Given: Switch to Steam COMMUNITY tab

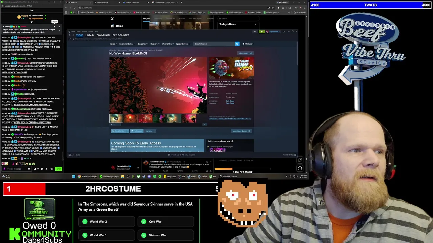Looking at the screenshot, I should pyautogui.click(x=104, y=35).
